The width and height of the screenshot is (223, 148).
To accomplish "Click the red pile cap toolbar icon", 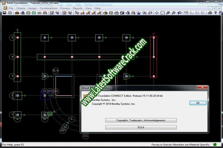I will 45,13.
